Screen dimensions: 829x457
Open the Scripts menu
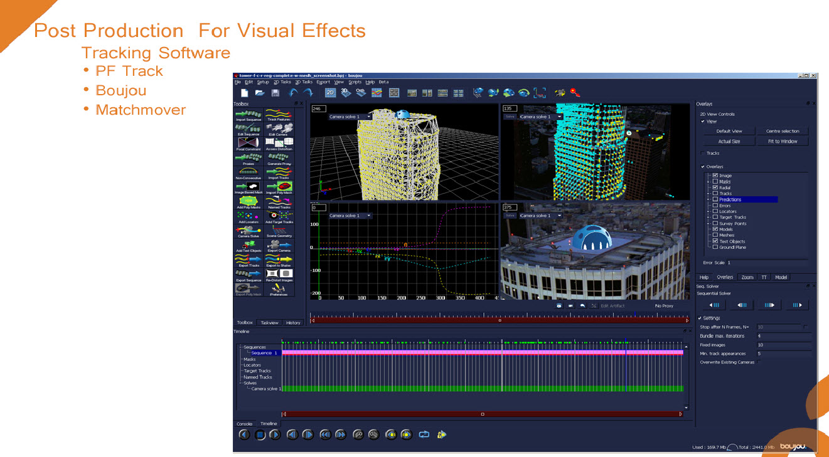[x=355, y=82]
